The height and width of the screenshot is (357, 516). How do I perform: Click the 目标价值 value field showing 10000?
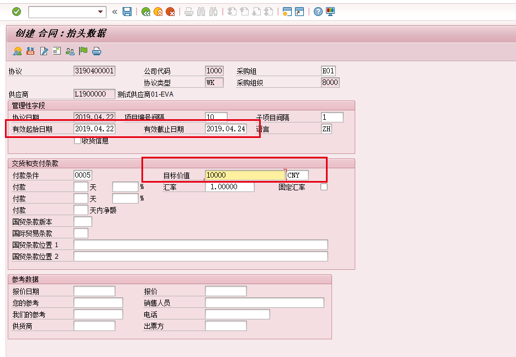[x=243, y=174]
